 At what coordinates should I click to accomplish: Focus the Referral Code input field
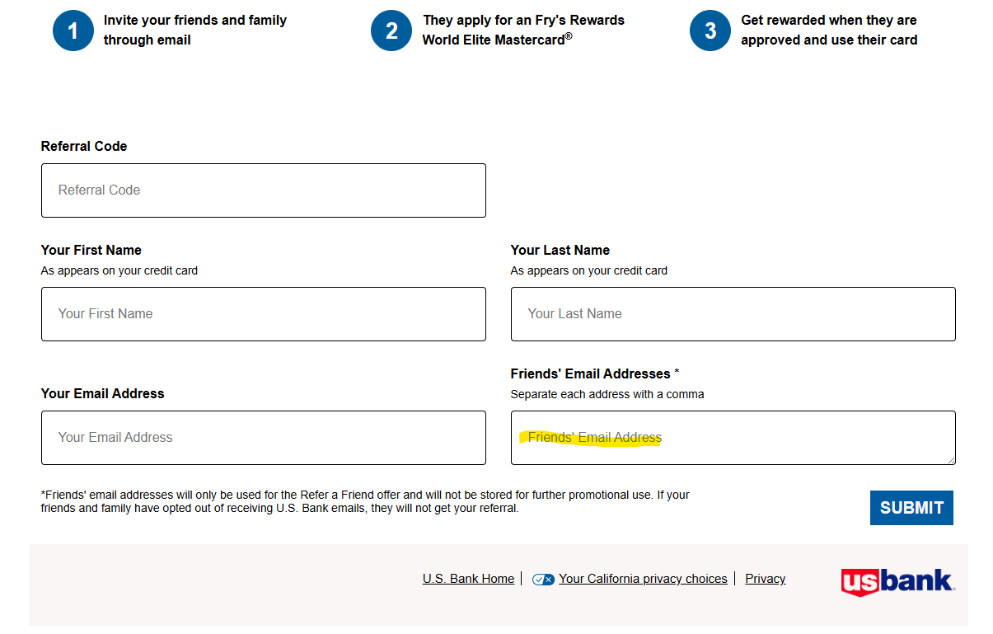(x=264, y=190)
